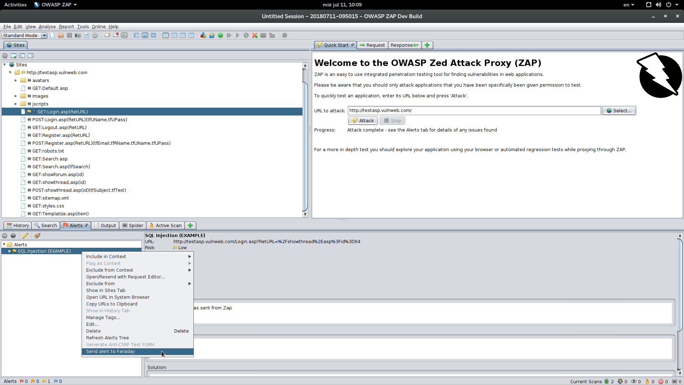Expand the Images folder node
Viewport: 684px width, 385px height.
click(16, 96)
